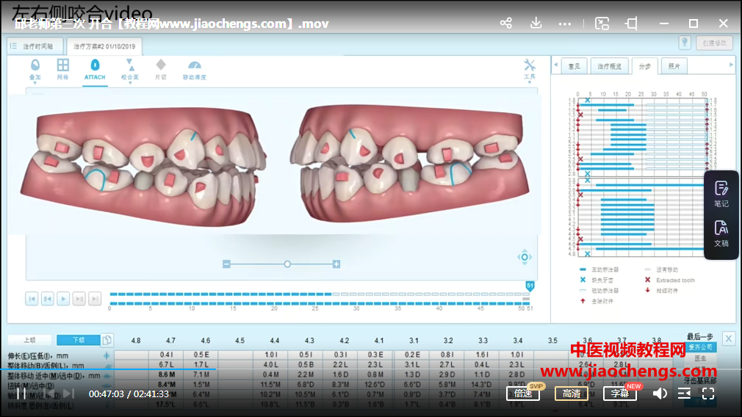
Task: Open the 照片 photos tab
Action: point(674,66)
